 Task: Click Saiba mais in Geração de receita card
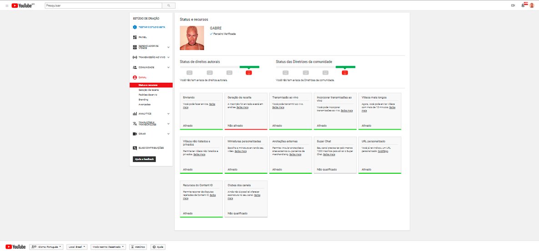click(242, 107)
